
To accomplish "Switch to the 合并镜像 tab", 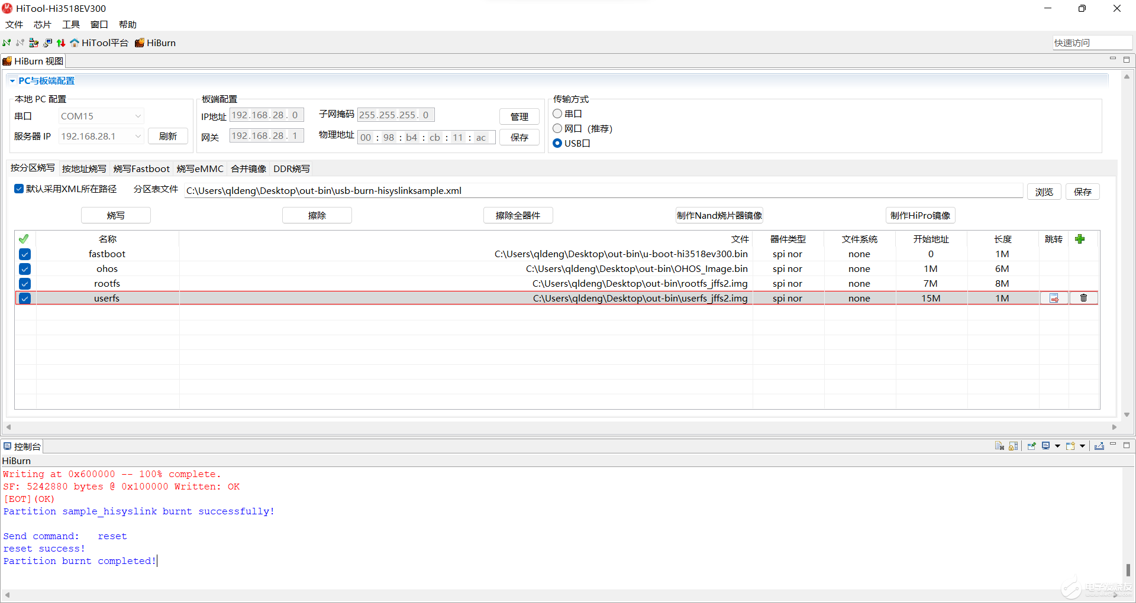I will point(248,168).
